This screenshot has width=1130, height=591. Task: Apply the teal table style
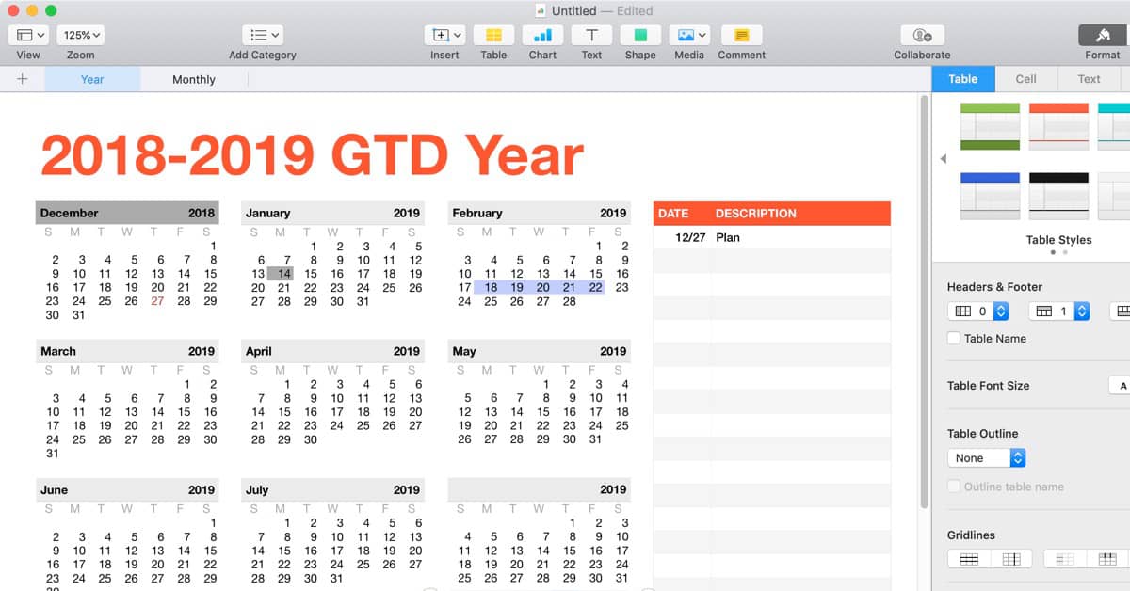pyautogui.click(x=1114, y=126)
